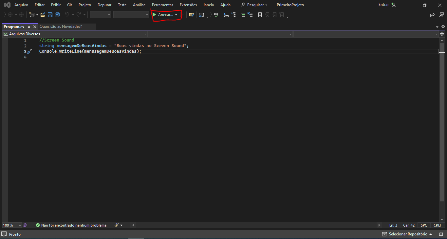This screenshot has width=447, height=239.
Task: Click the green-lines indent icon
Action: (243, 15)
